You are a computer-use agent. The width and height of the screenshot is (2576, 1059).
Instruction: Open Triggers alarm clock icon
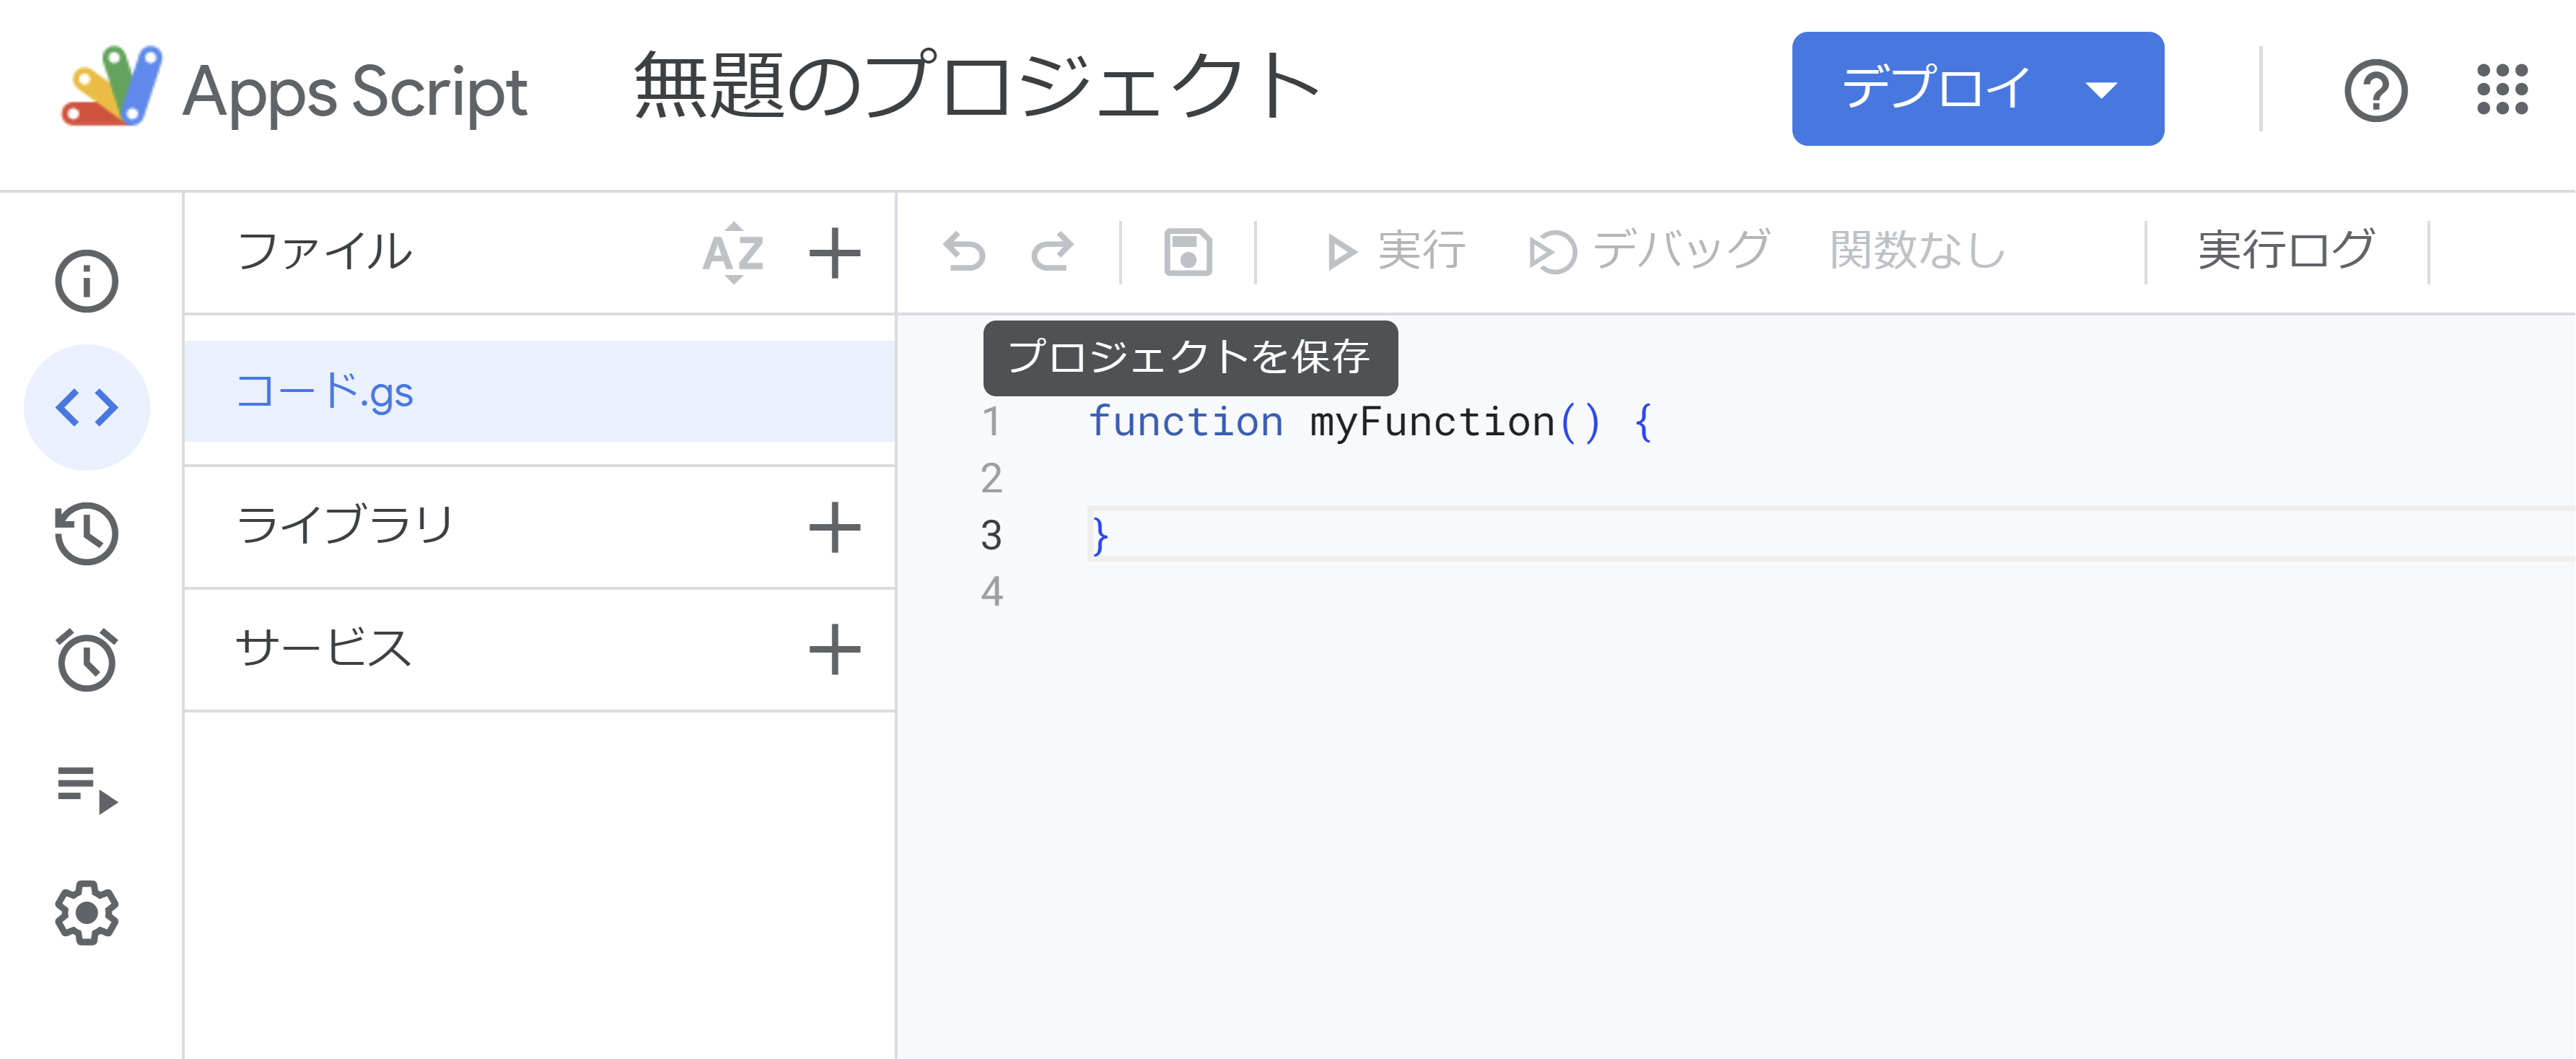86,660
